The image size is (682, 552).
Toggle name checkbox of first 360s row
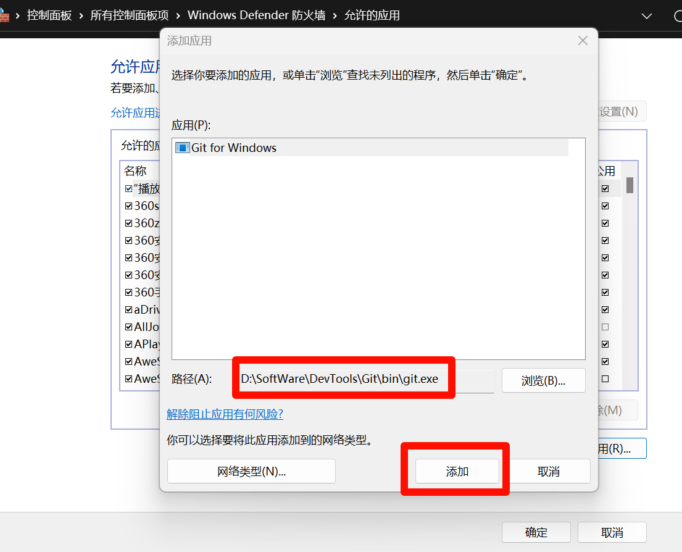pyautogui.click(x=128, y=206)
